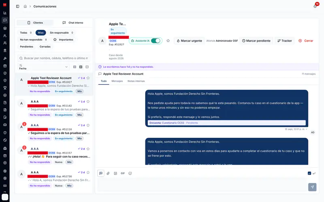Viewport: 324px width, 202px height.
Task: Open the bank building icon in sidebar
Action: coord(5,50)
